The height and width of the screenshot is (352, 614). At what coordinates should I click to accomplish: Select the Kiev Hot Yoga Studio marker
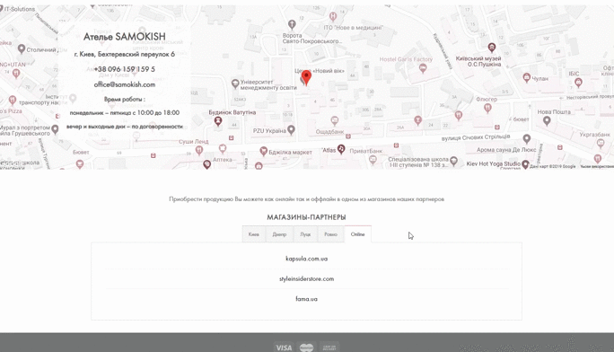[x=525, y=164]
